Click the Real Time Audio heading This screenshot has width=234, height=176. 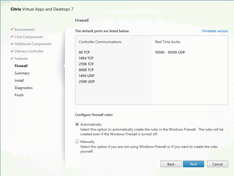point(168,42)
